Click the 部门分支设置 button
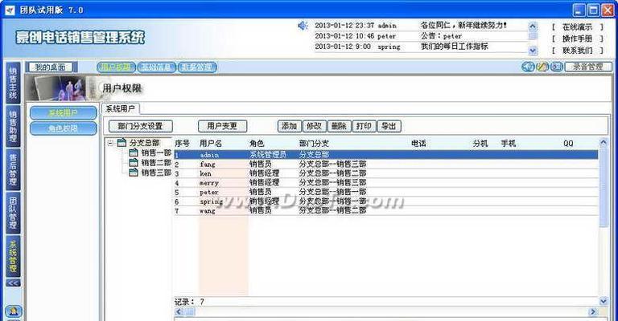Viewport: 618px width, 321px height. (140, 126)
